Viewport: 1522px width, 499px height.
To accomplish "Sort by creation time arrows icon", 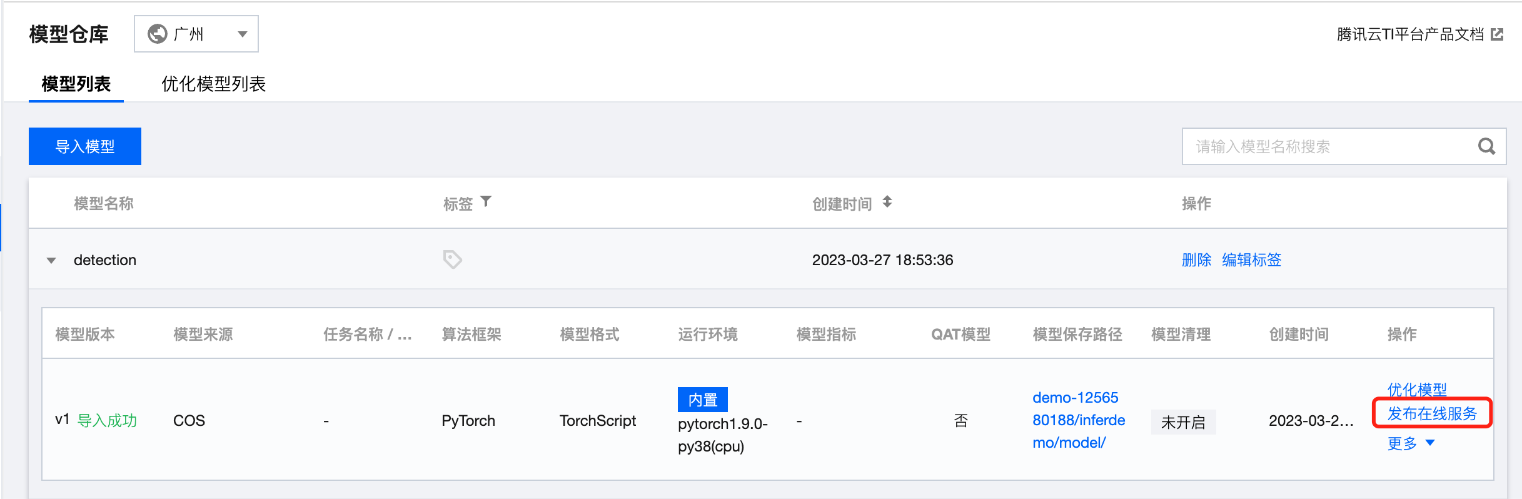I will pyautogui.click(x=887, y=202).
